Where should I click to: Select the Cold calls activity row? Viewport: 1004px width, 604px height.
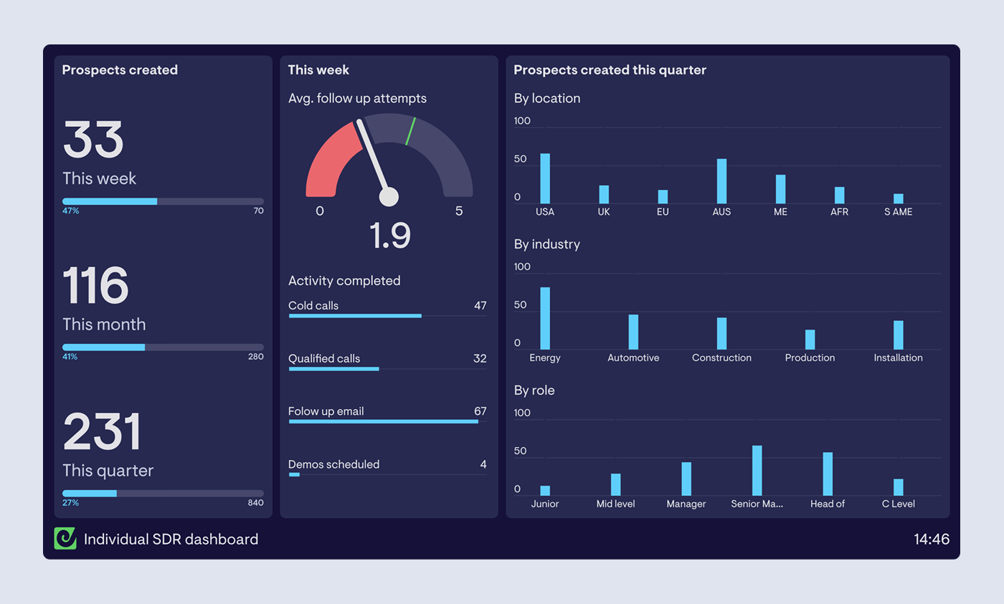(387, 307)
